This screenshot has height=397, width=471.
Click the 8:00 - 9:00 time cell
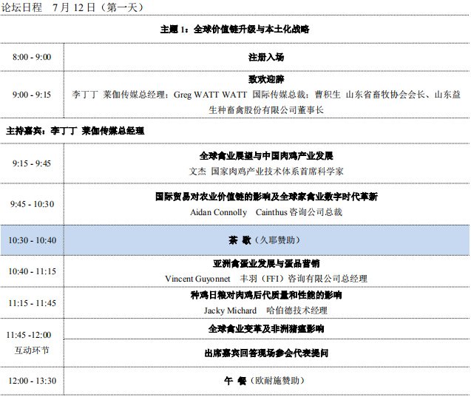click(x=32, y=57)
